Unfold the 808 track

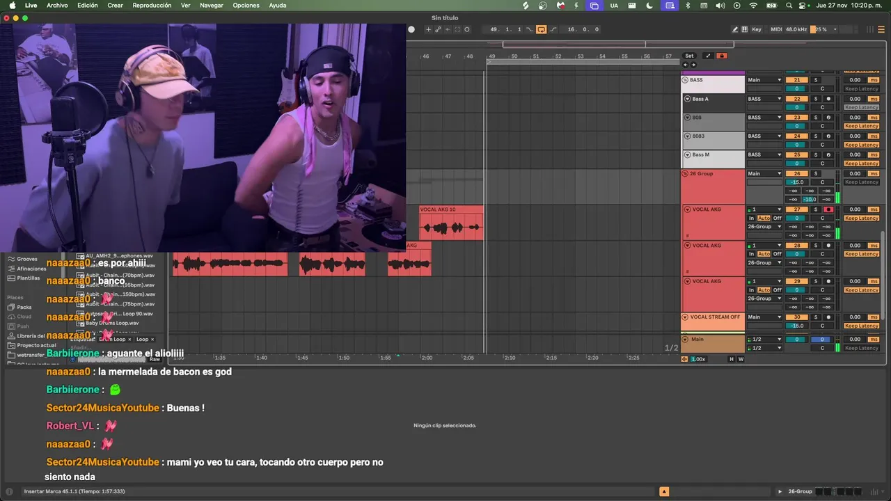coord(688,118)
